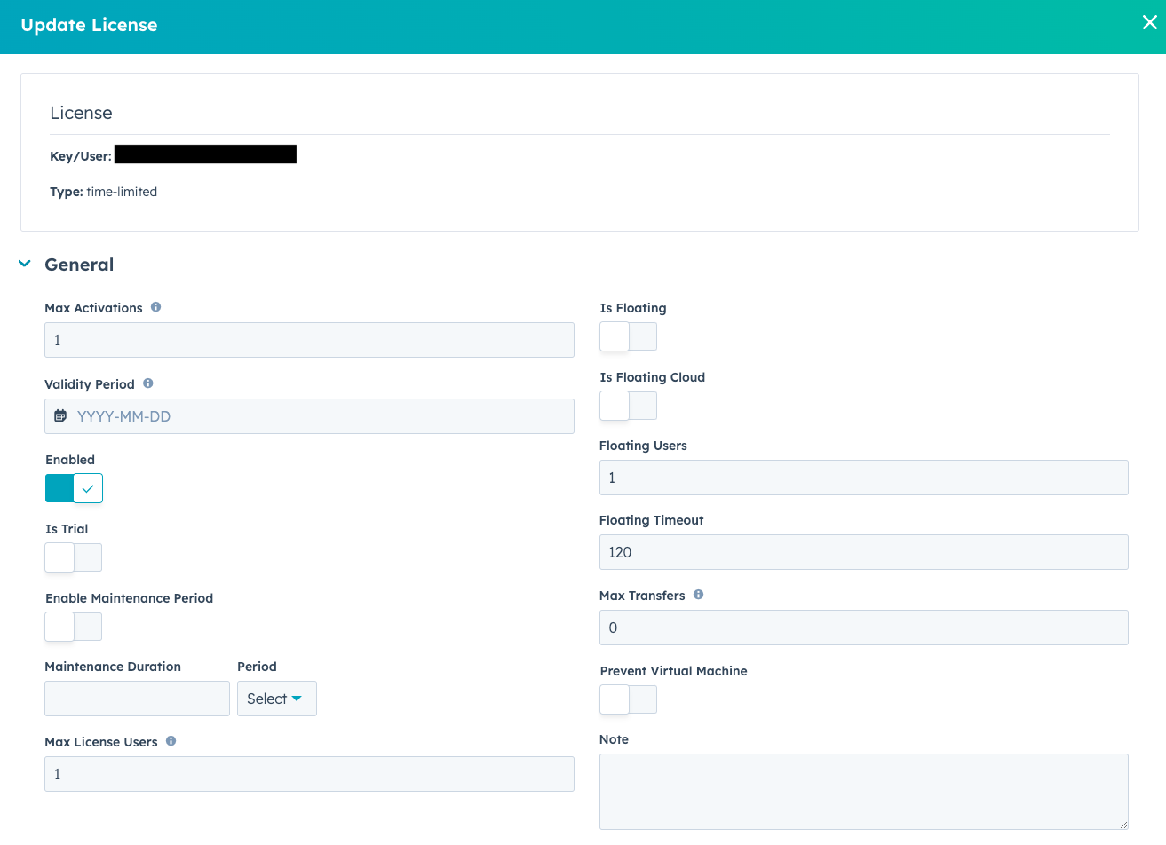
Task: Turn on the Is Trial toggle
Action: pyautogui.click(x=74, y=557)
